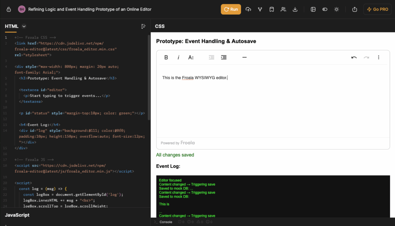The height and width of the screenshot is (226, 395).
Task: Click the 'Event Log:' heading in preview
Action: tap(168, 166)
